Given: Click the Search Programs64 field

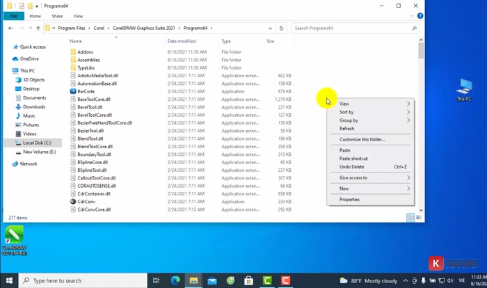Looking at the screenshot, I should point(351,29).
